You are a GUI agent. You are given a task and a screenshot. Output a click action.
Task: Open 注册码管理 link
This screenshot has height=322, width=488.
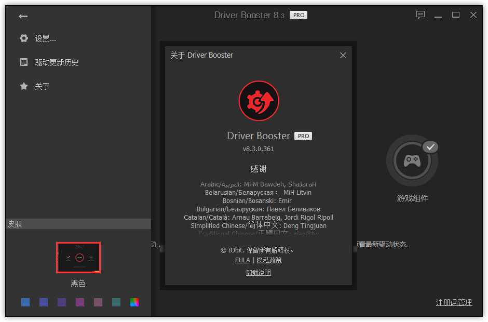tap(454, 302)
